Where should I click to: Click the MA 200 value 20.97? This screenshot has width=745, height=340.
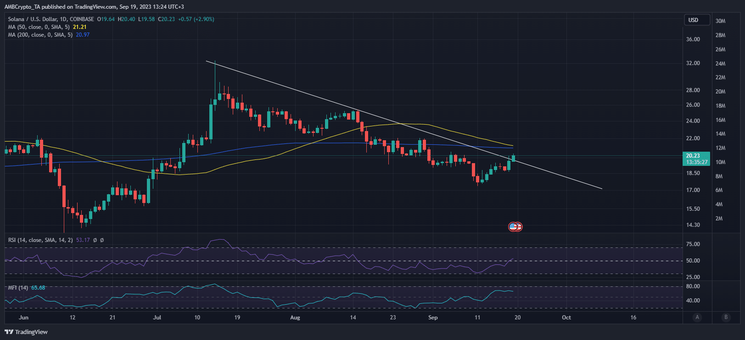coord(83,35)
